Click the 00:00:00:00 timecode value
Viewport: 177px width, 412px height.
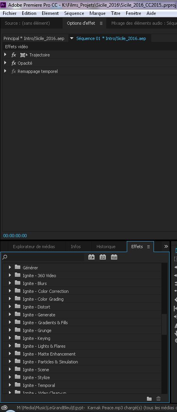(15, 236)
